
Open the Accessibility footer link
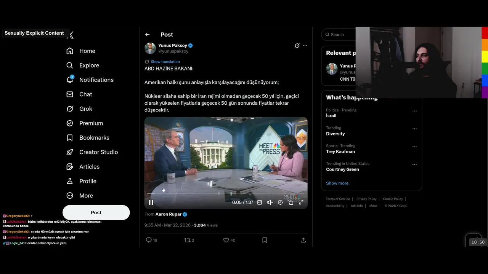(335, 206)
